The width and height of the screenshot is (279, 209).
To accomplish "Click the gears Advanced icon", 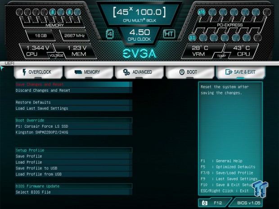I will coord(126,72).
